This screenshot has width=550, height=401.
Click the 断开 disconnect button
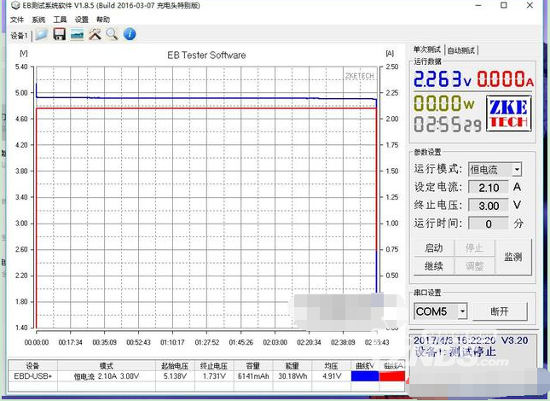coord(500,311)
